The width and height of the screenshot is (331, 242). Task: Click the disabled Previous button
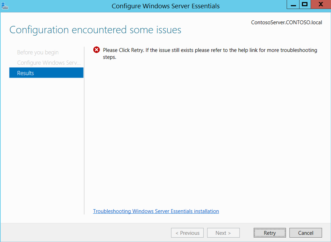(187, 233)
